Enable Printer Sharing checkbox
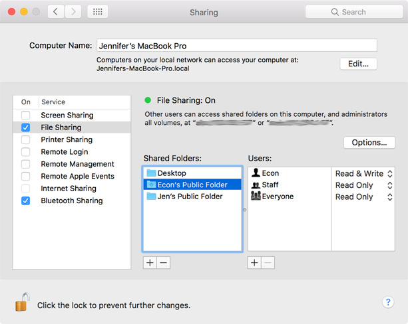The width and height of the screenshot is (408, 324). [25, 139]
